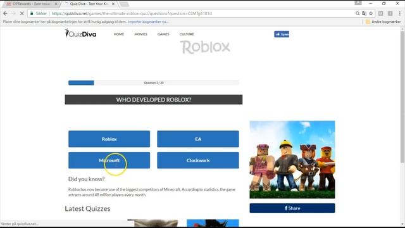Screen dimensions: 405x228
Task: Open the GAMES menu item
Action: click(163, 34)
